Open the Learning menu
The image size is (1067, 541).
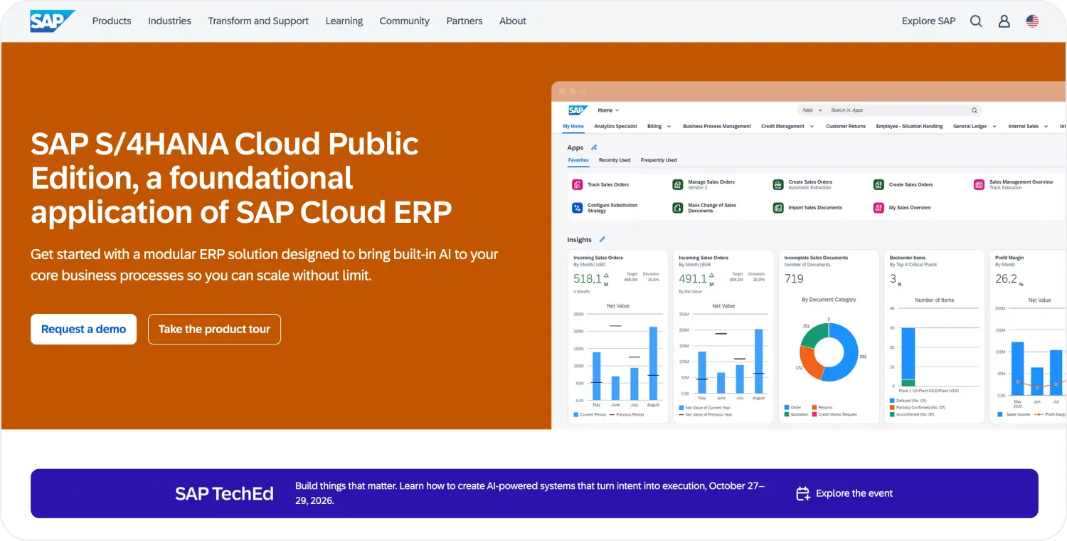(344, 21)
